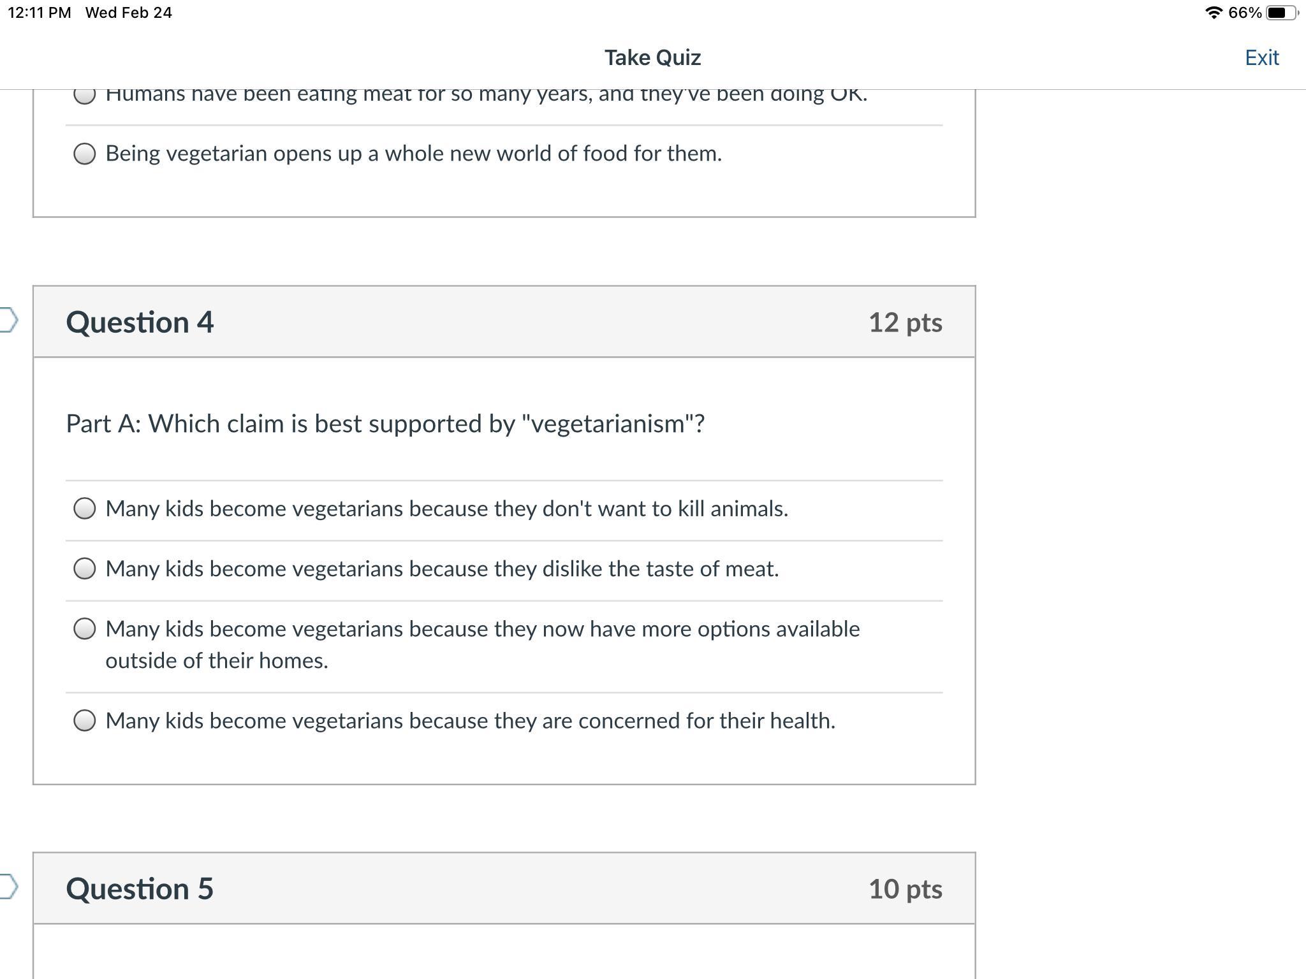This screenshot has width=1306, height=979.
Task: Tap the Wi-Fi status icon
Action: [1214, 13]
